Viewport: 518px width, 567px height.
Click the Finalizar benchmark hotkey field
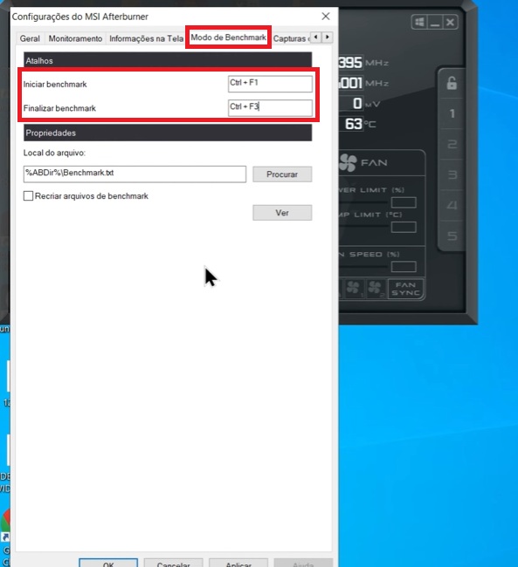(x=270, y=108)
